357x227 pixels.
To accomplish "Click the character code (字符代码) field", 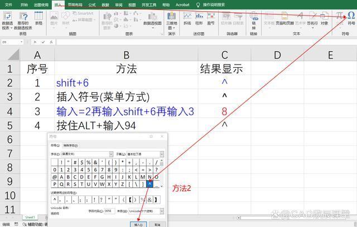I will 109,211.
